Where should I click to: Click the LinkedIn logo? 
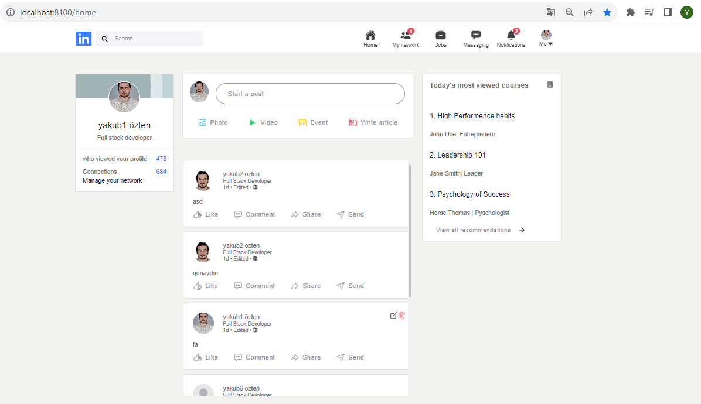click(x=84, y=38)
